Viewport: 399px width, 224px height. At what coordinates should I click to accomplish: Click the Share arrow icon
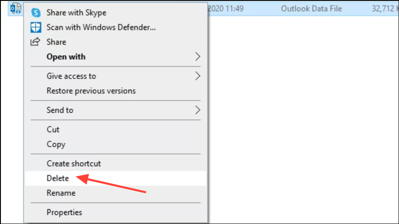tap(35, 42)
